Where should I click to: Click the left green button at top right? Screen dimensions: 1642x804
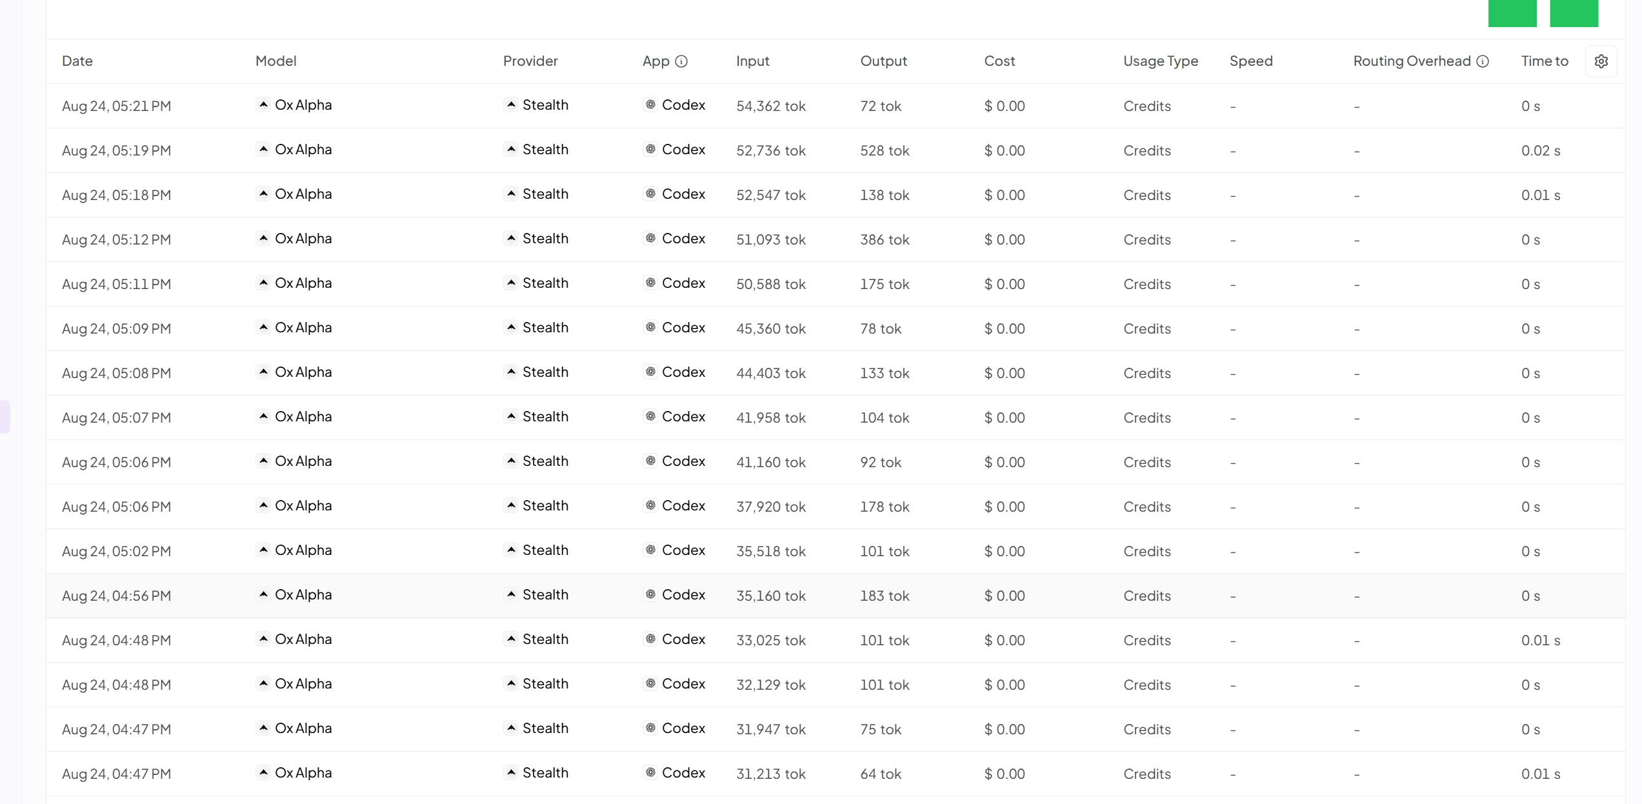(1512, 13)
